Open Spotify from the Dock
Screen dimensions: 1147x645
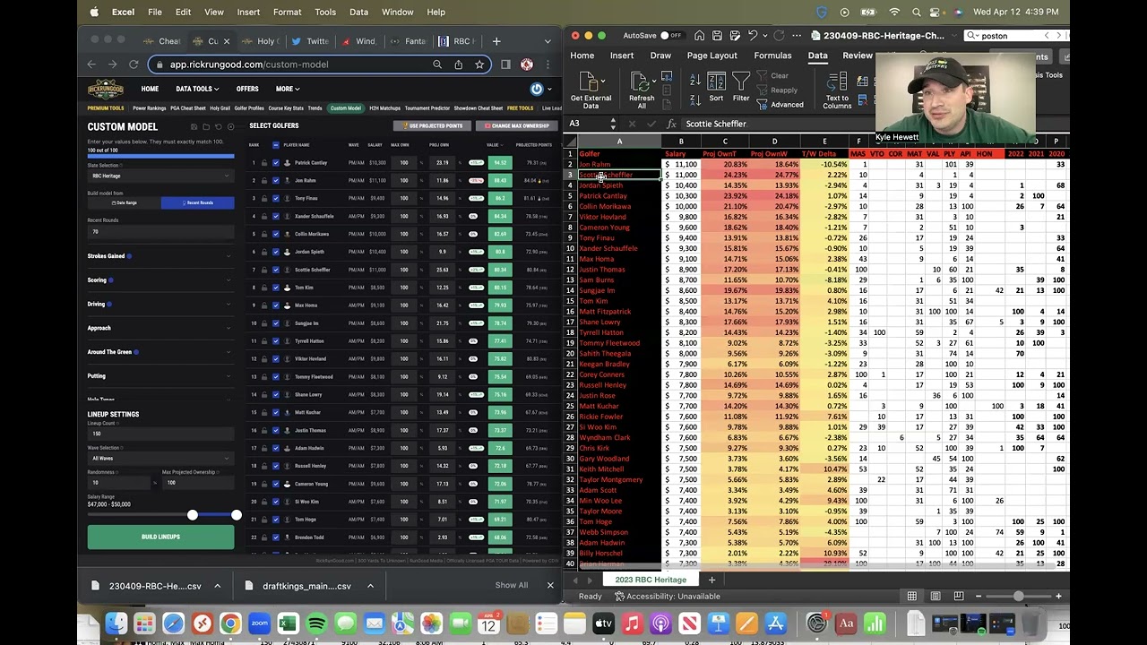(316, 623)
